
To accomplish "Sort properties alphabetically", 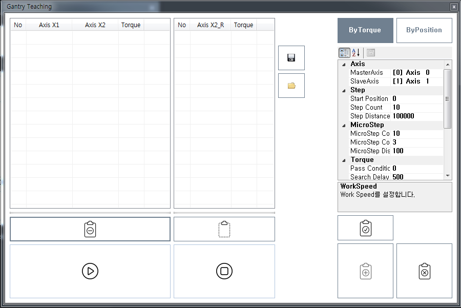I will click(356, 52).
